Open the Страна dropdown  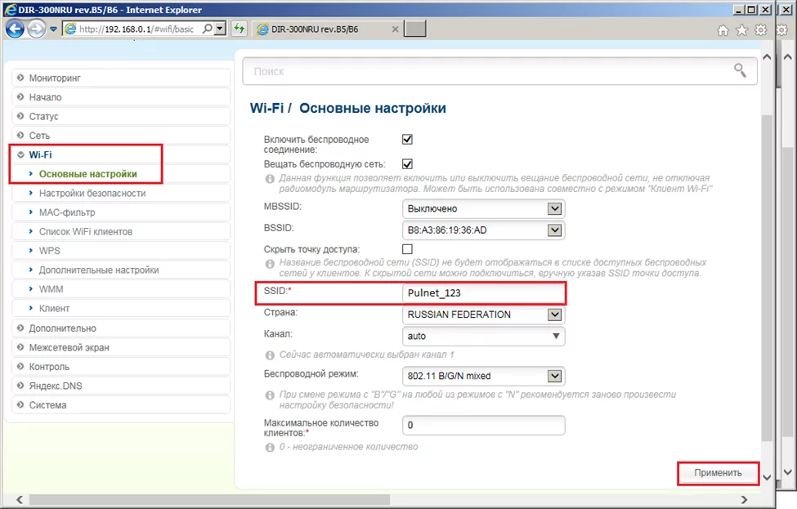click(483, 315)
